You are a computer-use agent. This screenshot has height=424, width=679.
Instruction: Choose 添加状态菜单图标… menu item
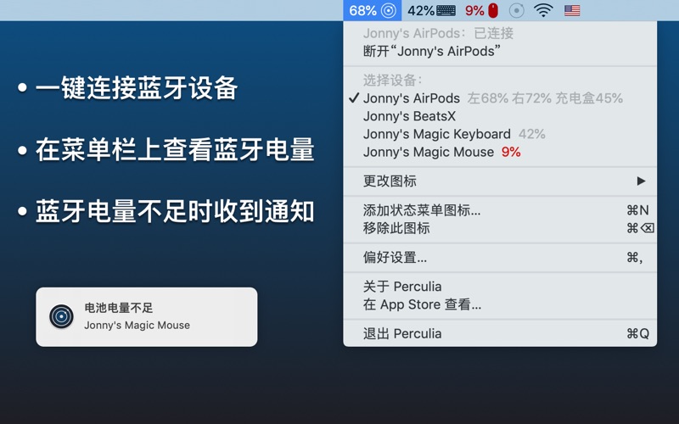pyautogui.click(x=500, y=210)
